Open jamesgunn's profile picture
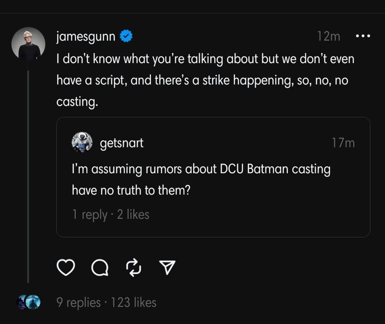Screen dimensions: 385x324 pyautogui.click(x=28, y=44)
